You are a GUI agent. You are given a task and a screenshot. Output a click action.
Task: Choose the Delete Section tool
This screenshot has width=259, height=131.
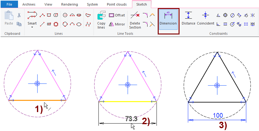tap(135, 19)
